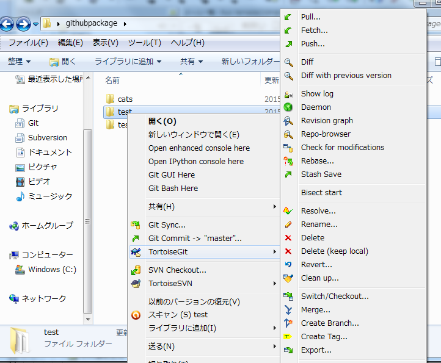The height and width of the screenshot is (363, 441).
Task: Click the SVN Checkout icon
Action: (136, 270)
